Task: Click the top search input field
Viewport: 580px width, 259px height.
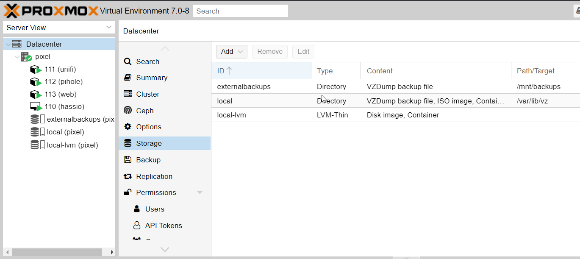Action: point(240,11)
